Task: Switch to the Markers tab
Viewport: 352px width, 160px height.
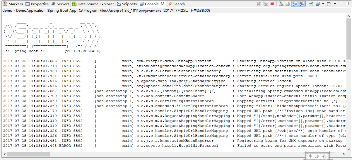Action: coord(13,4)
